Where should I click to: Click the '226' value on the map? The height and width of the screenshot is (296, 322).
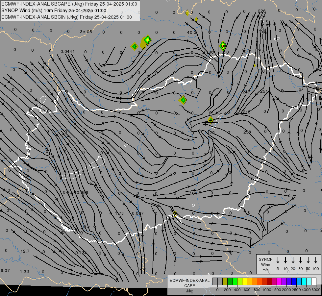pyautogui.click(x=261, y=11)
